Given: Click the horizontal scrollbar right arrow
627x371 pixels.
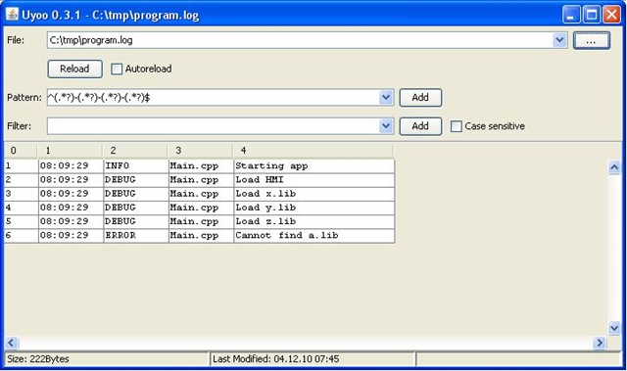Looking at the screenshot, I should click(600, 343).
